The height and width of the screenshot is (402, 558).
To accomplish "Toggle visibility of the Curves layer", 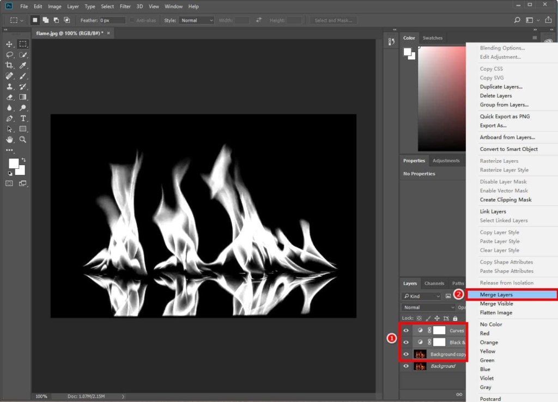I will (x=406, y=330).
